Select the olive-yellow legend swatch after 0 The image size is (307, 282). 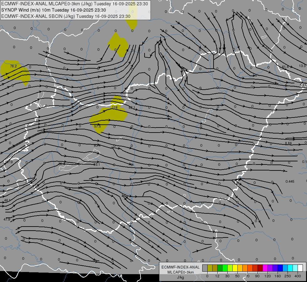pos(210,268)
